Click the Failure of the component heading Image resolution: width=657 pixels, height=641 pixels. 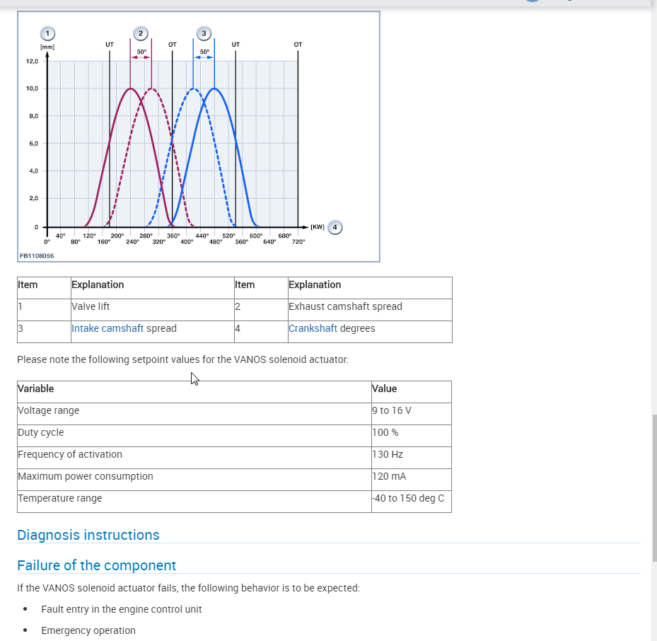click(x=96, y=565)
